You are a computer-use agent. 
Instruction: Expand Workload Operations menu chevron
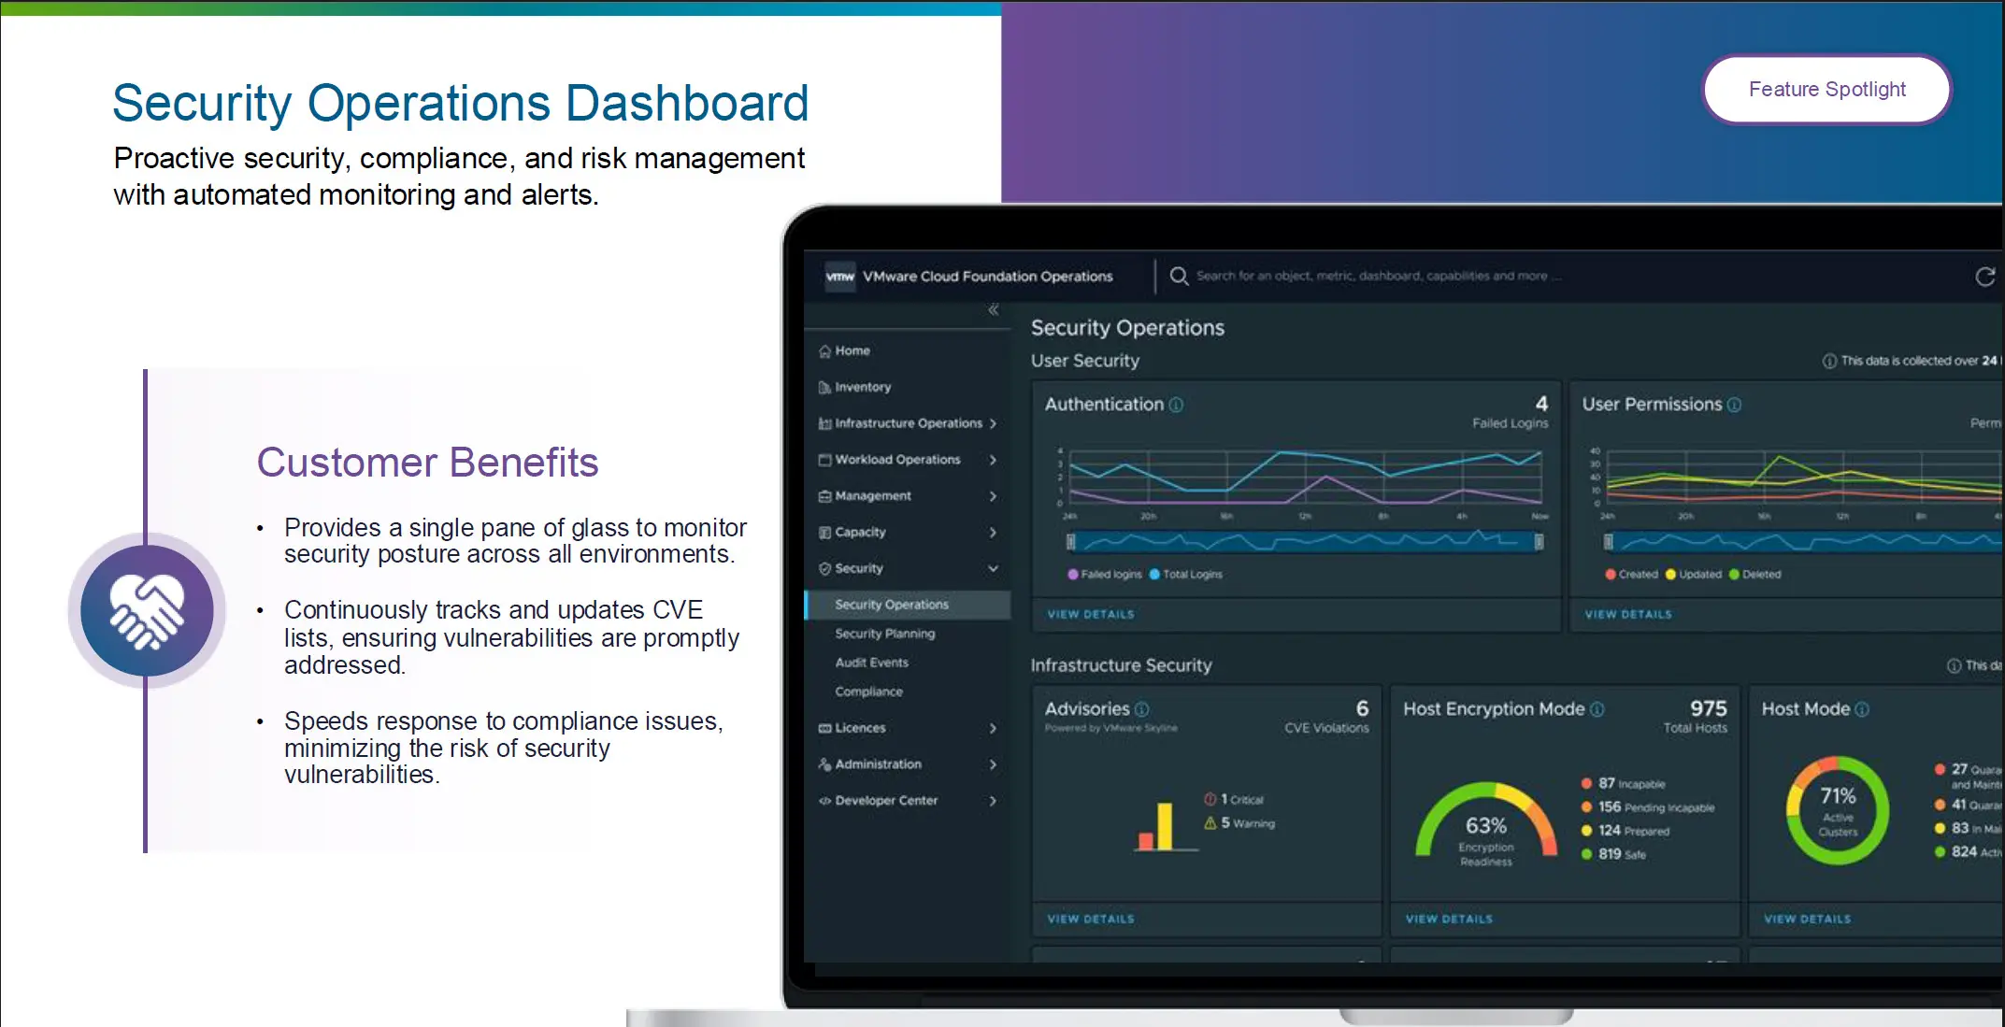(x=993, y=460)
